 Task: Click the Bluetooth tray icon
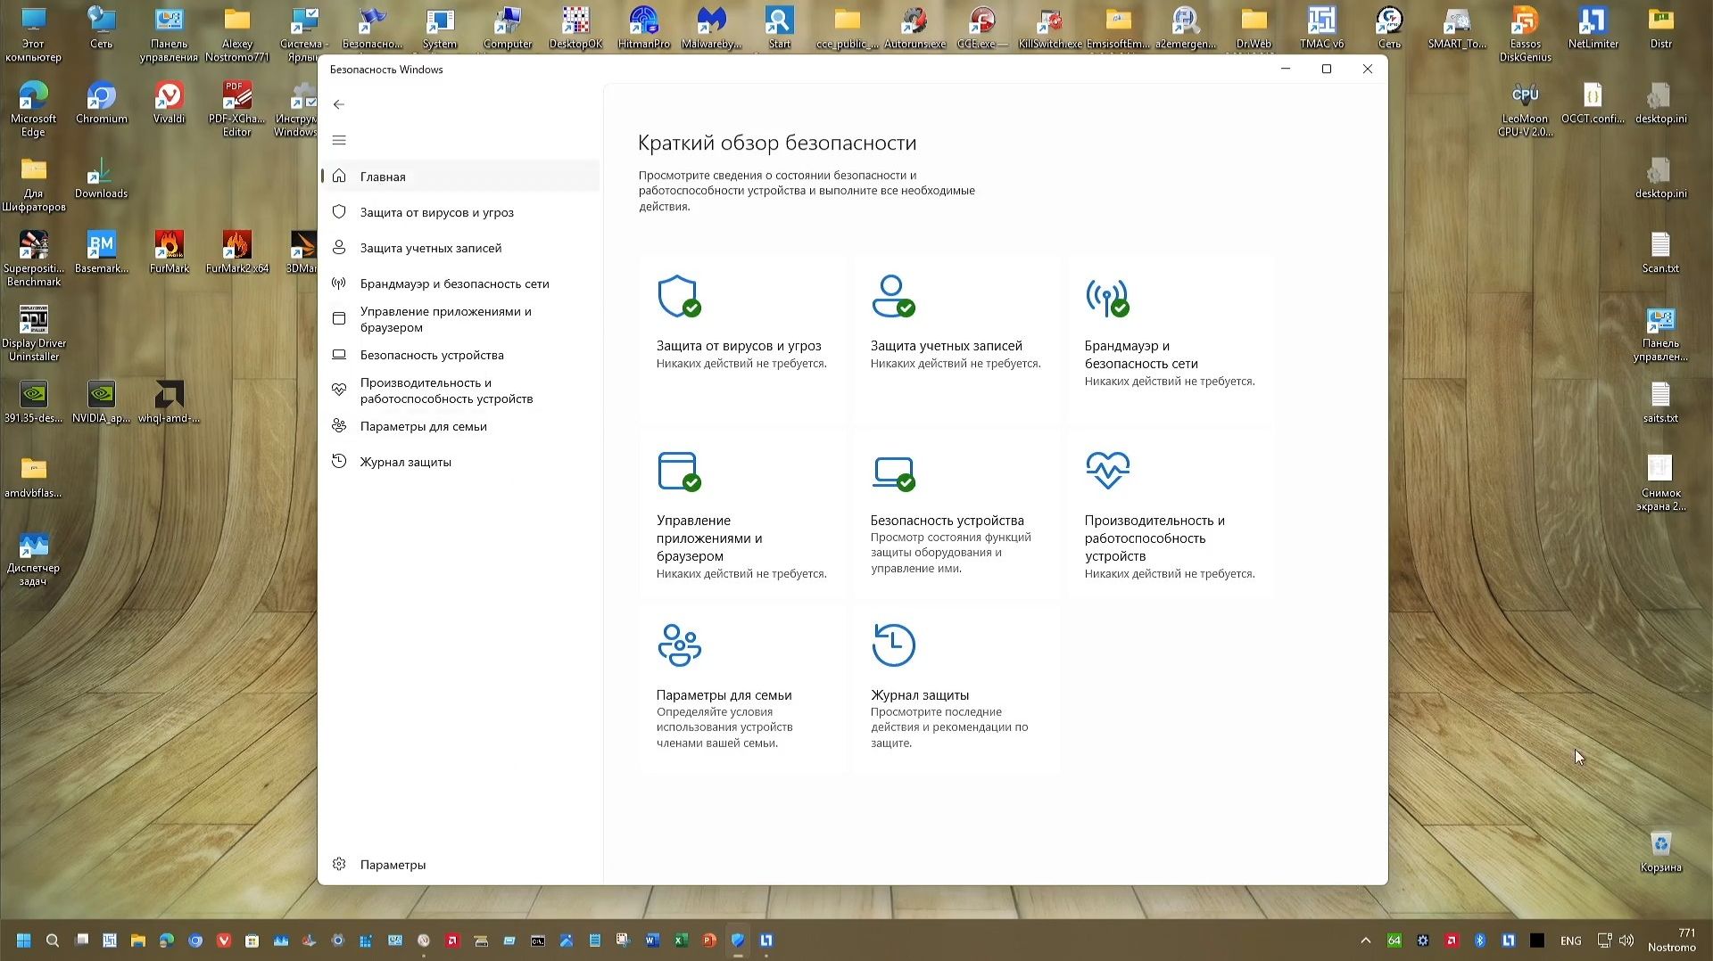(x=1480, y=940)
